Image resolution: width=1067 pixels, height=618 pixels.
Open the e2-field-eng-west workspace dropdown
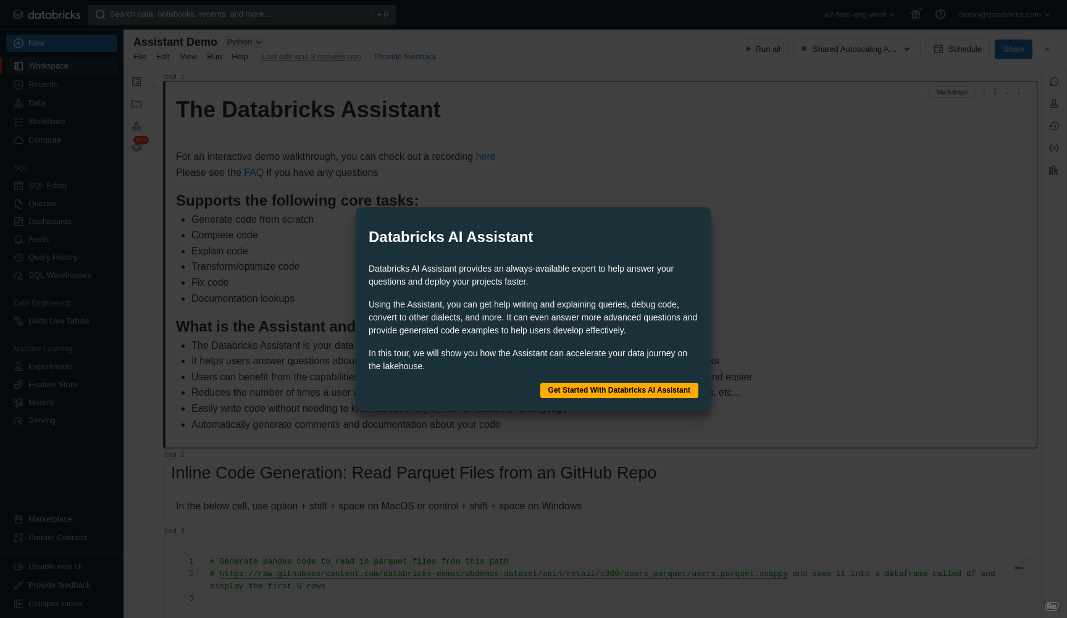tap(859, 14)
